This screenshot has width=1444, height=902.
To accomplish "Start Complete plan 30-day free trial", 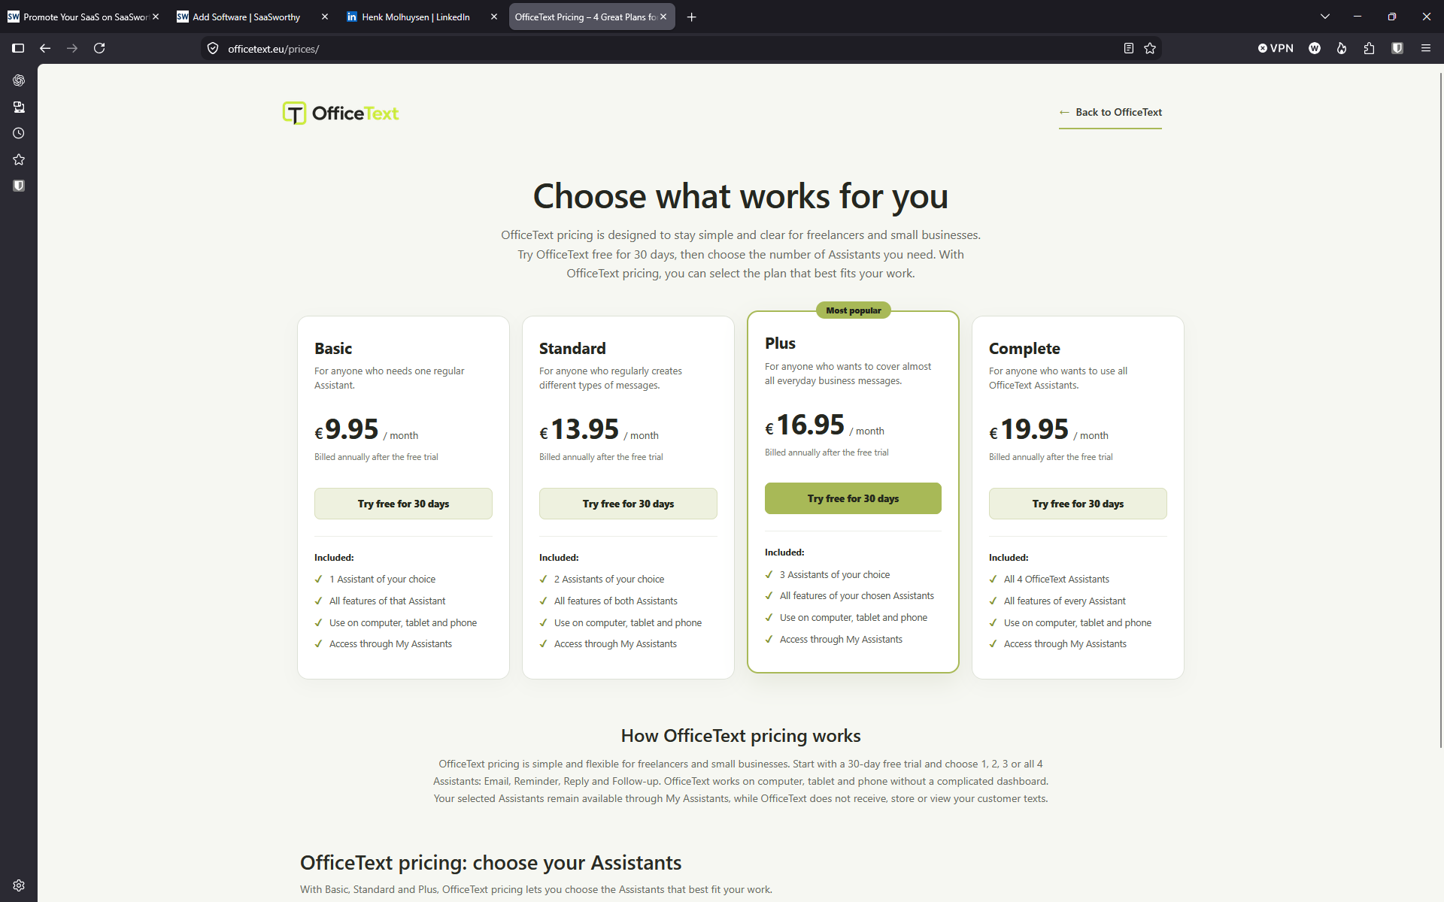I will [1078, 504].
